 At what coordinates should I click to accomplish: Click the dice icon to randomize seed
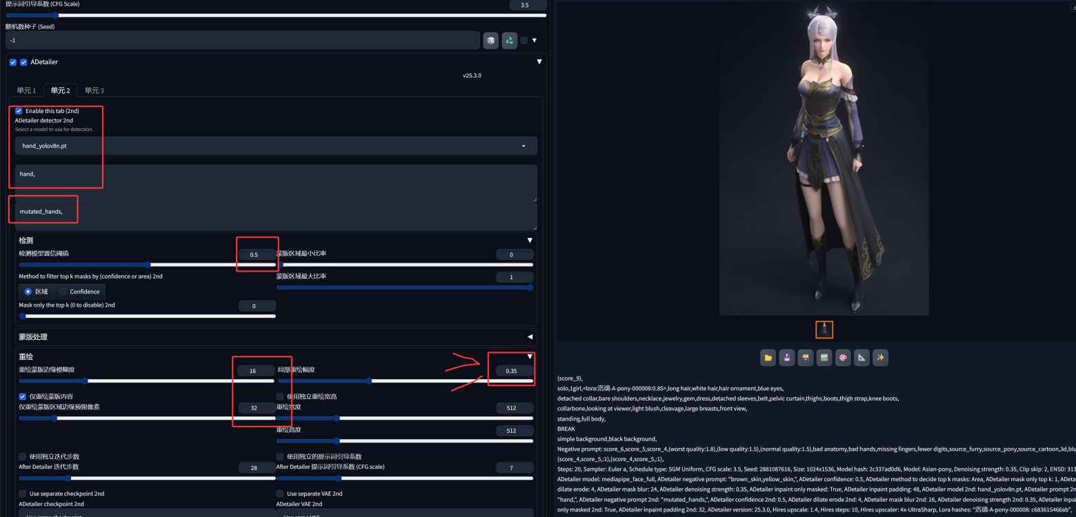tap(490, 41)
